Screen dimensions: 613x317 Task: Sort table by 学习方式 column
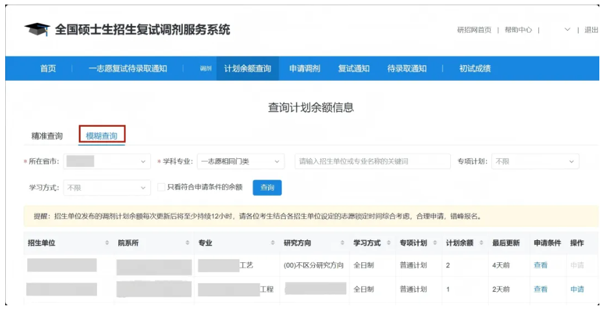(388, 243)
